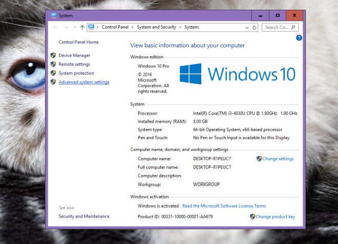Click the search magnifier icon
The height and width of the screenshot is (244, 338).
[x=293, y=27]
